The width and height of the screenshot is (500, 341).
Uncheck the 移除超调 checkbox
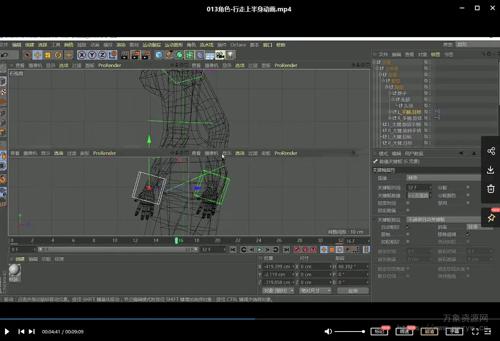pos(468,234)
